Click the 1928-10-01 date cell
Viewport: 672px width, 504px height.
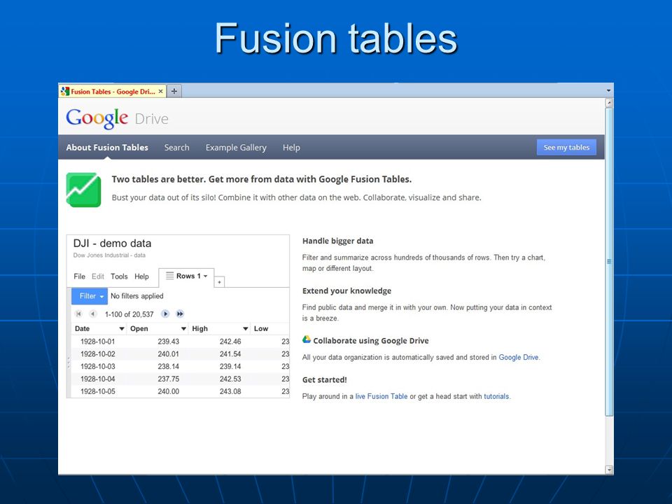point(98,342)
